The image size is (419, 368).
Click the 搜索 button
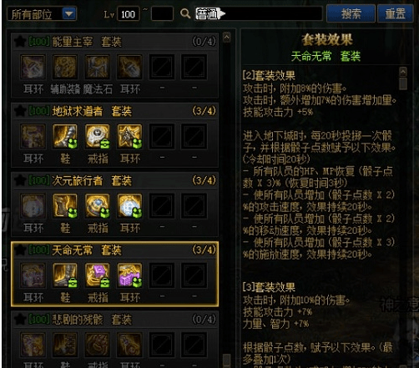point(351,13)
